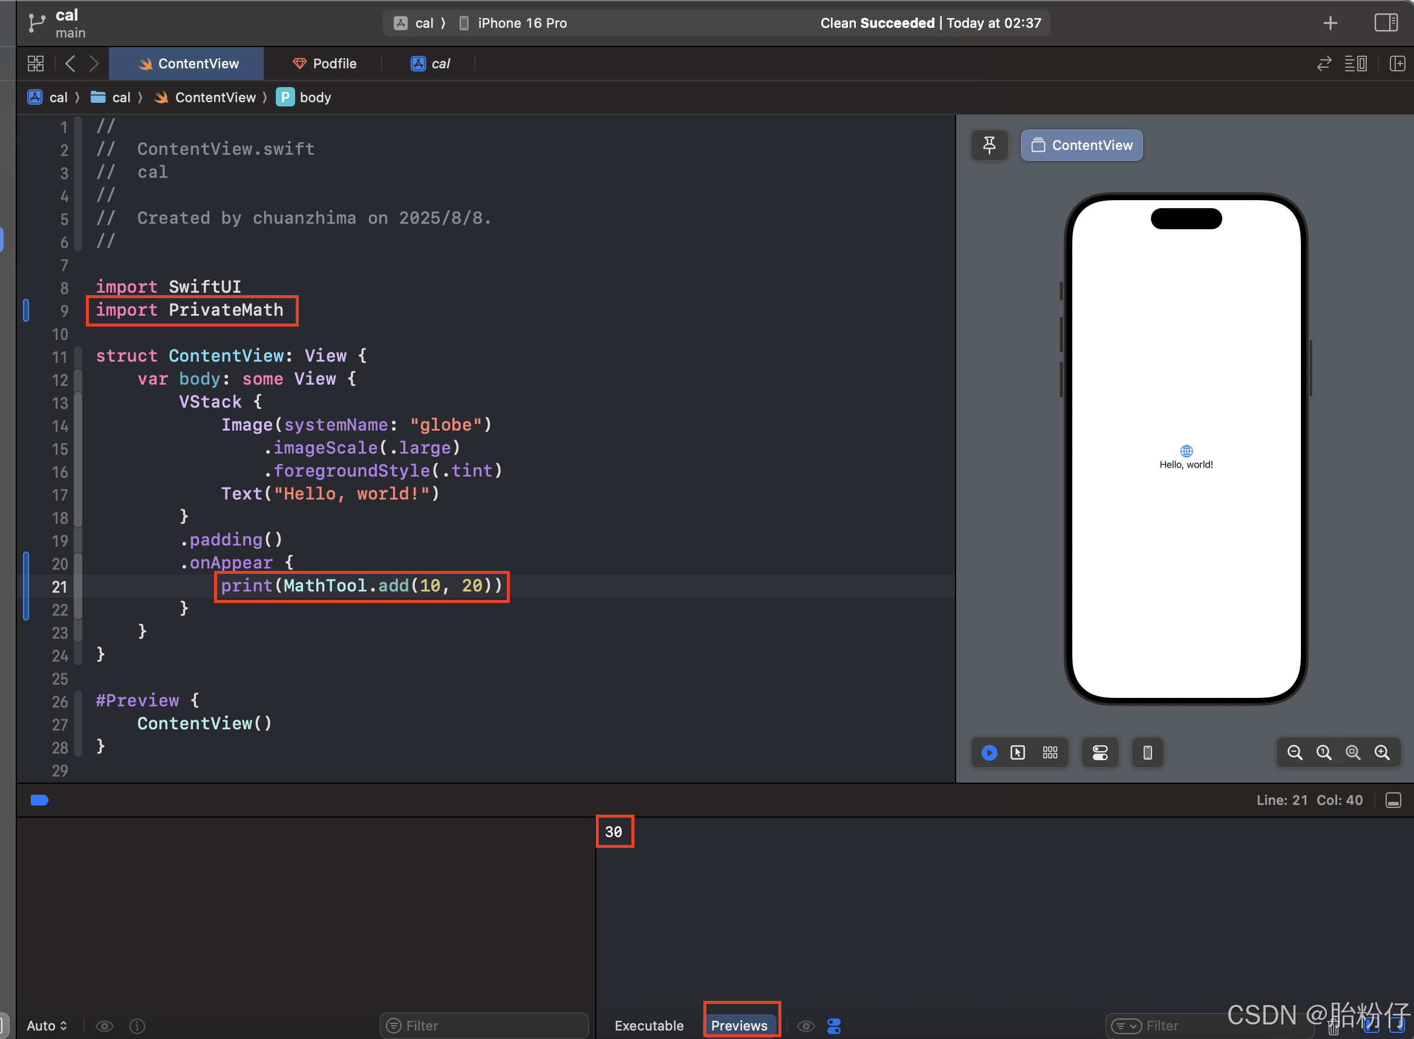Go forward in editor history
Image resolution: width=1414 pixels, height=1039 pixels.
click(x=94, y=64)
